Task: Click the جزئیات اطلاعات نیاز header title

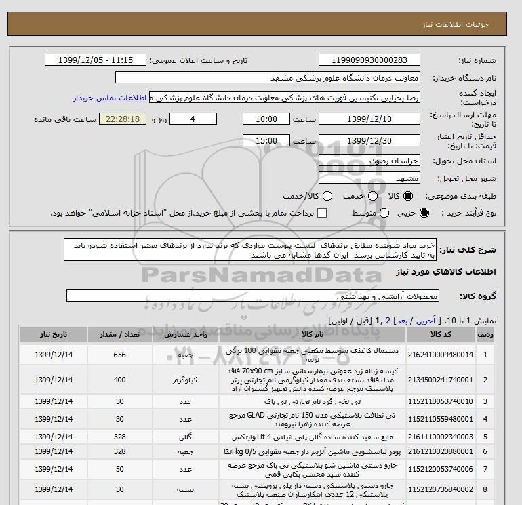Action: pyautogui.click(x=455, y=24)
